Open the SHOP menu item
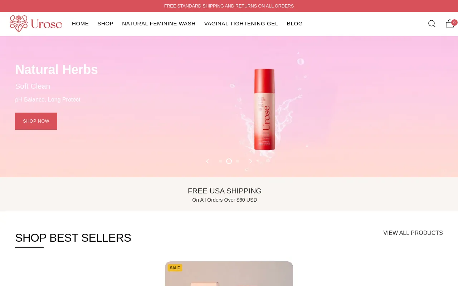 [106, 24]
